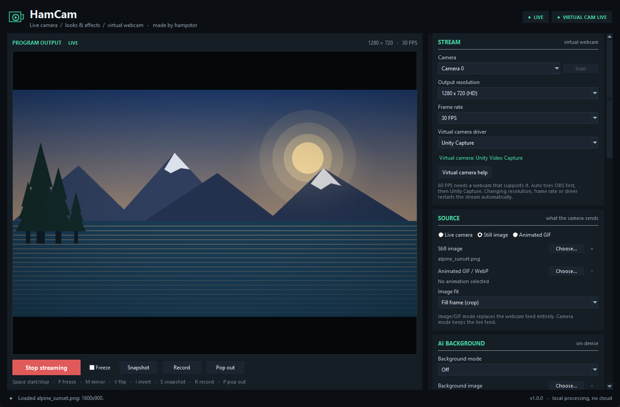This screenshot has height=407, width=620.
Task: Click the "alpine_sunset.png" file name
Action: (x=459, y=259)
